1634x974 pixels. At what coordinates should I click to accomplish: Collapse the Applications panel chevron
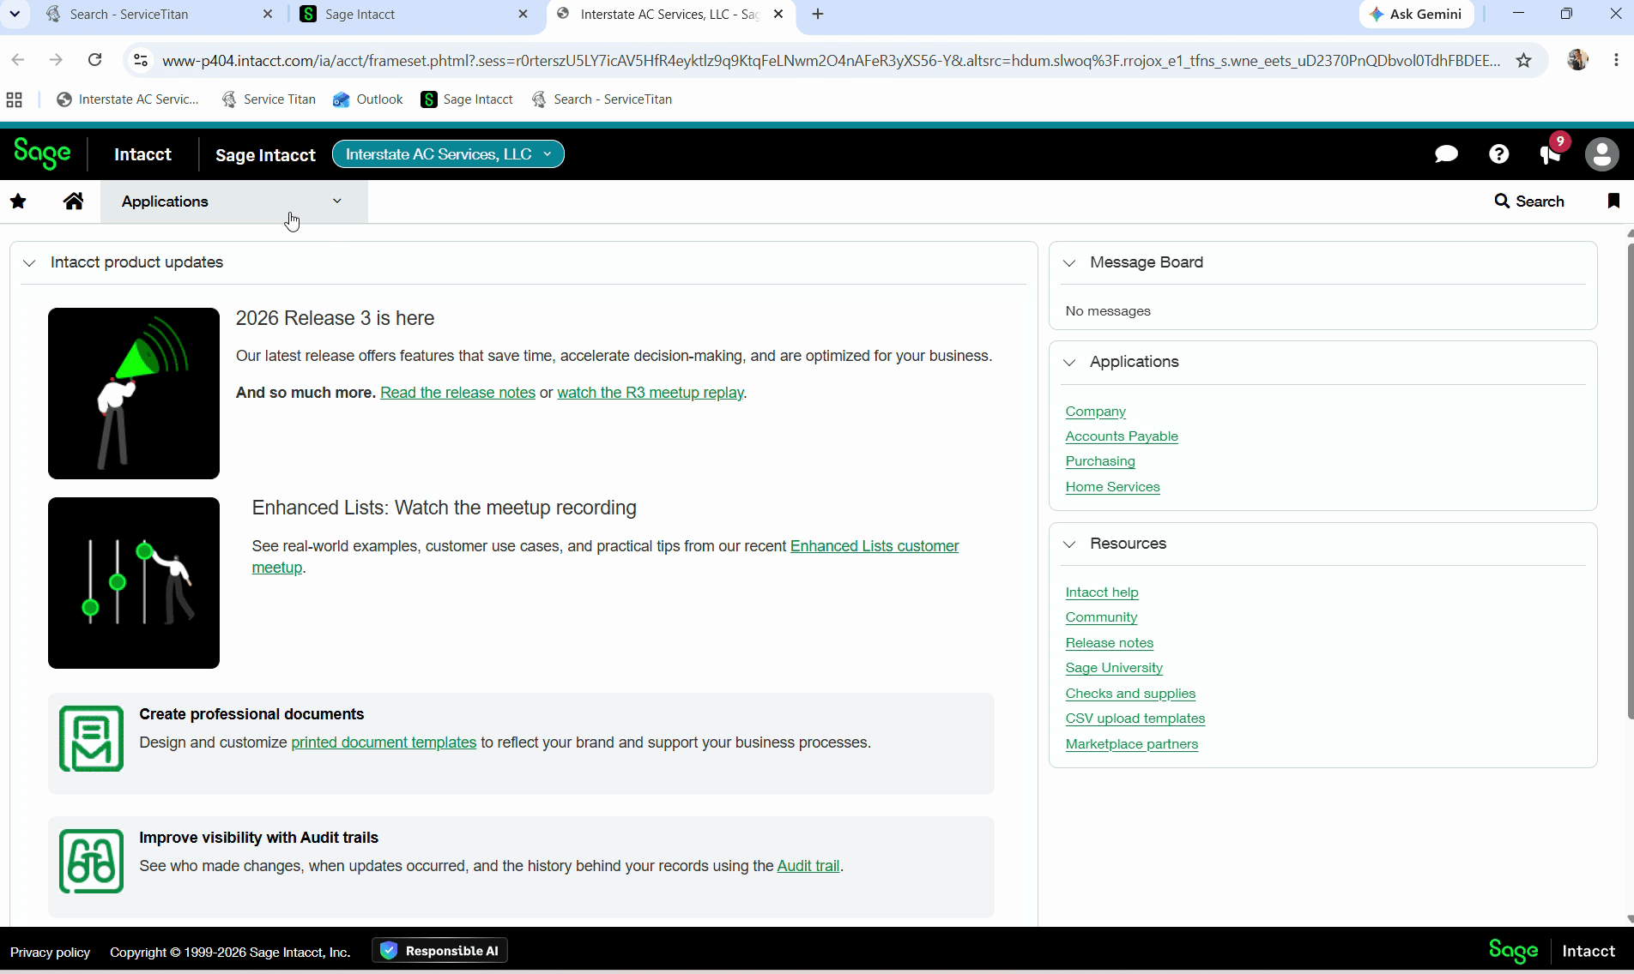[x=1069, y=362]
